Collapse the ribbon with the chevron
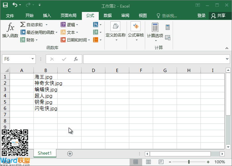The image size is (232, 166). pyautogui.click(x=227, y=48)
